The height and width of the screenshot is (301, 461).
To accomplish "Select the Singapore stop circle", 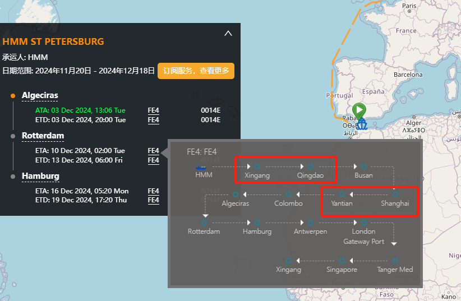I will pyautogui.click(x=342, y=261).
